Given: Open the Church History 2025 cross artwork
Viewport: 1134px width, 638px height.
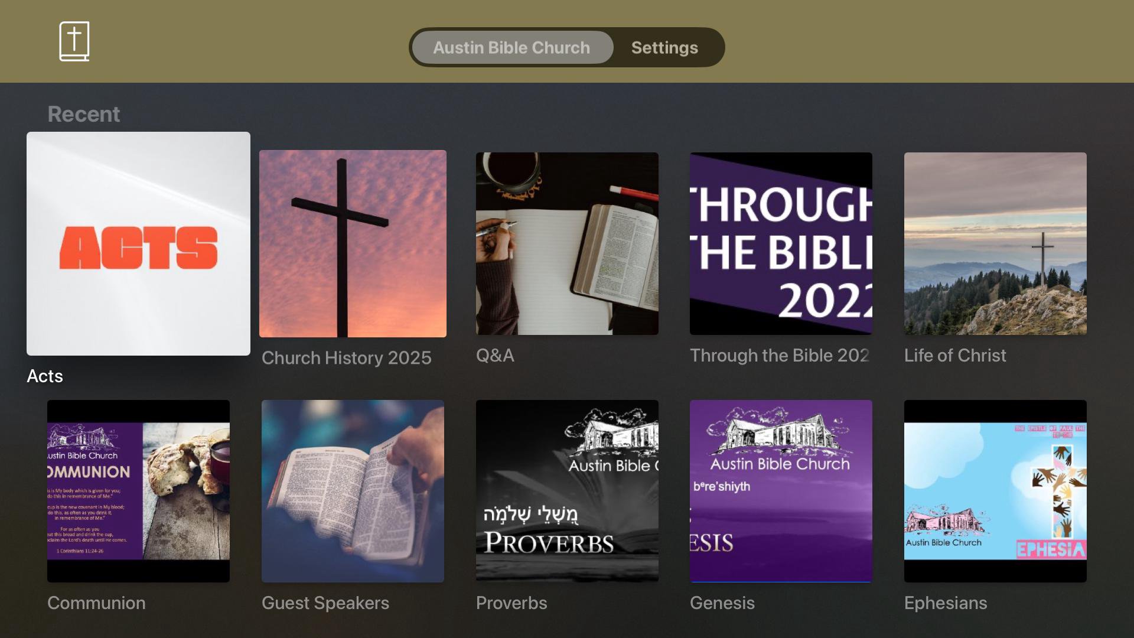Looking at the screenshot, I should click(x=353, y=243).
